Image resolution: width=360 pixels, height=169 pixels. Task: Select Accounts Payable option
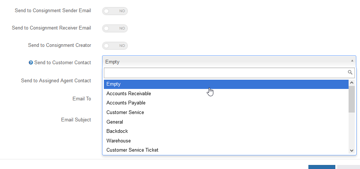pos(226,103)
